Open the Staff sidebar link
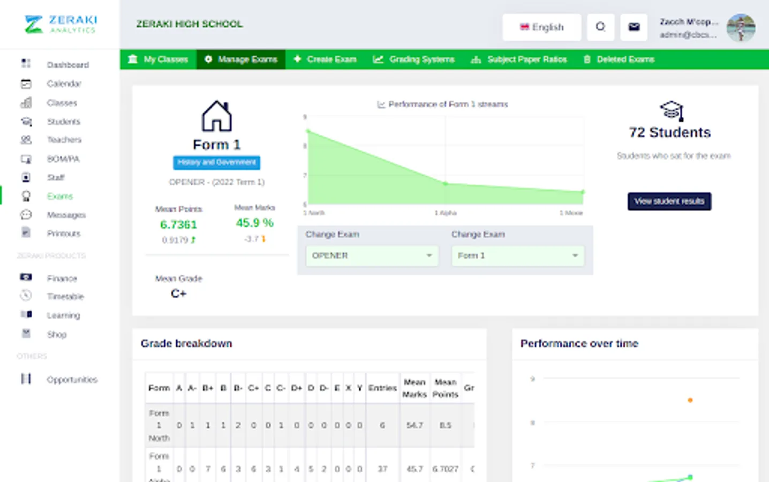 pos(56,177)
